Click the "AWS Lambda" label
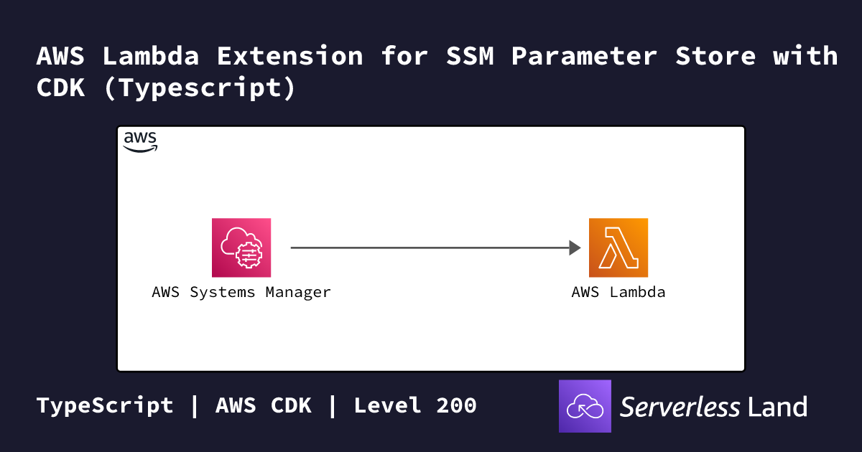The height and width of the screenshot is (452, 862). [x=618, y=292]
